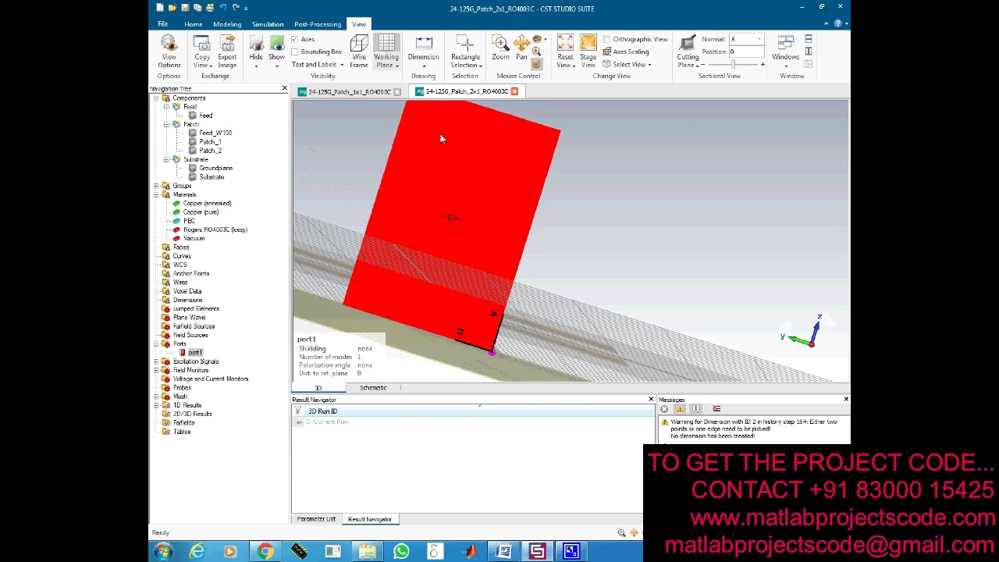This screenshot has width=999, height=562.
Task: Enable the Bounding Box checkbox
Action: pyautogui.click(x=295, y=52)
